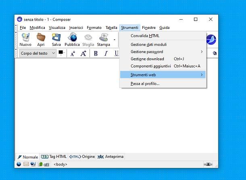The image size is (246, 180).
Task: Toggle bold formatting
Action: pyautogui.click(x=96, y=53)
